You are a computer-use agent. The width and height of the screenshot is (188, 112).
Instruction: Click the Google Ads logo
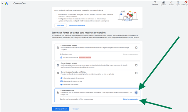tap(6, 3)
